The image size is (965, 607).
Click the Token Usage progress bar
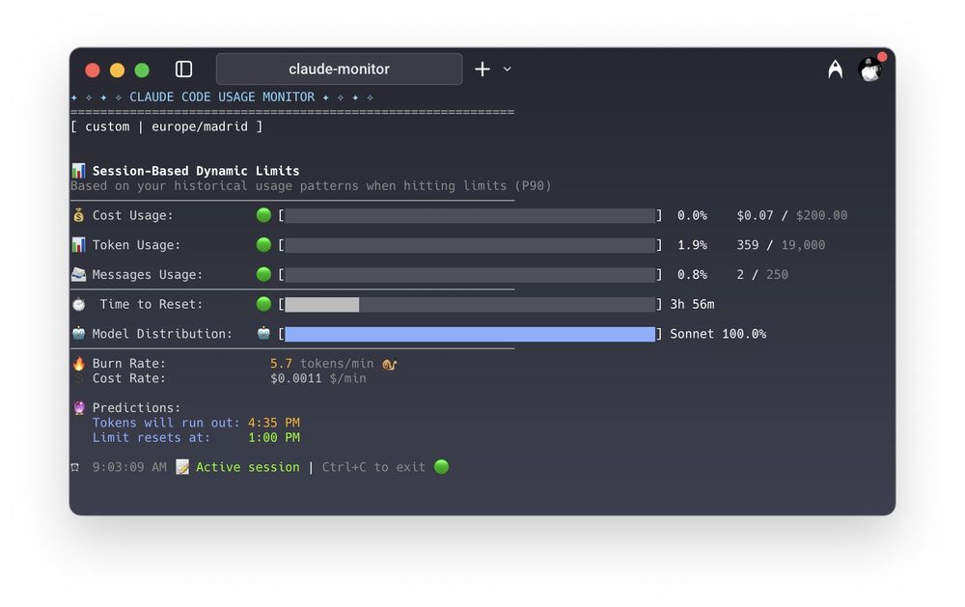click(470, 245)
